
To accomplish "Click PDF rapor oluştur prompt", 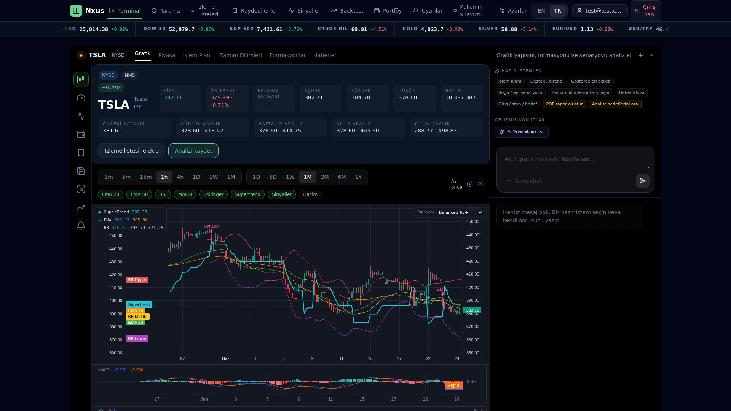I will 564,104.
